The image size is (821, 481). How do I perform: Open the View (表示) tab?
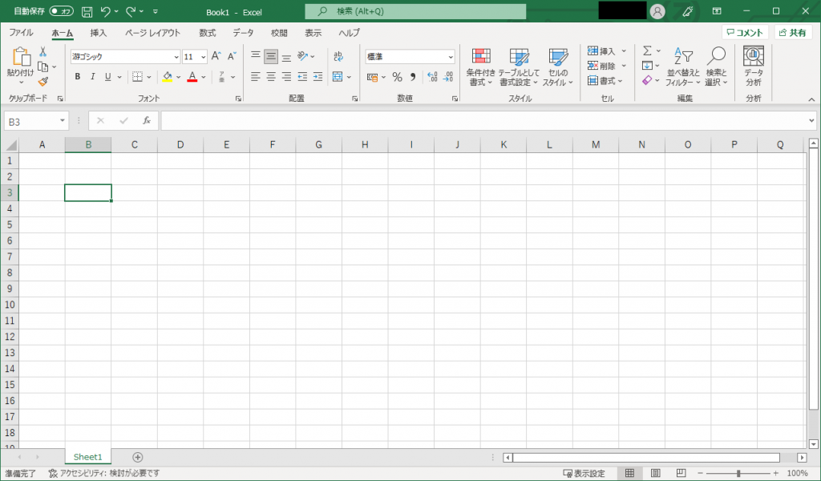pos(313,32)
